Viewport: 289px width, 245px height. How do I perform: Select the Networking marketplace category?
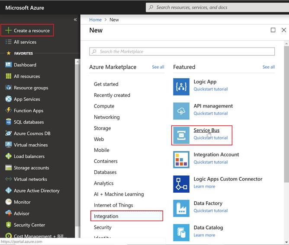point(107,117)
